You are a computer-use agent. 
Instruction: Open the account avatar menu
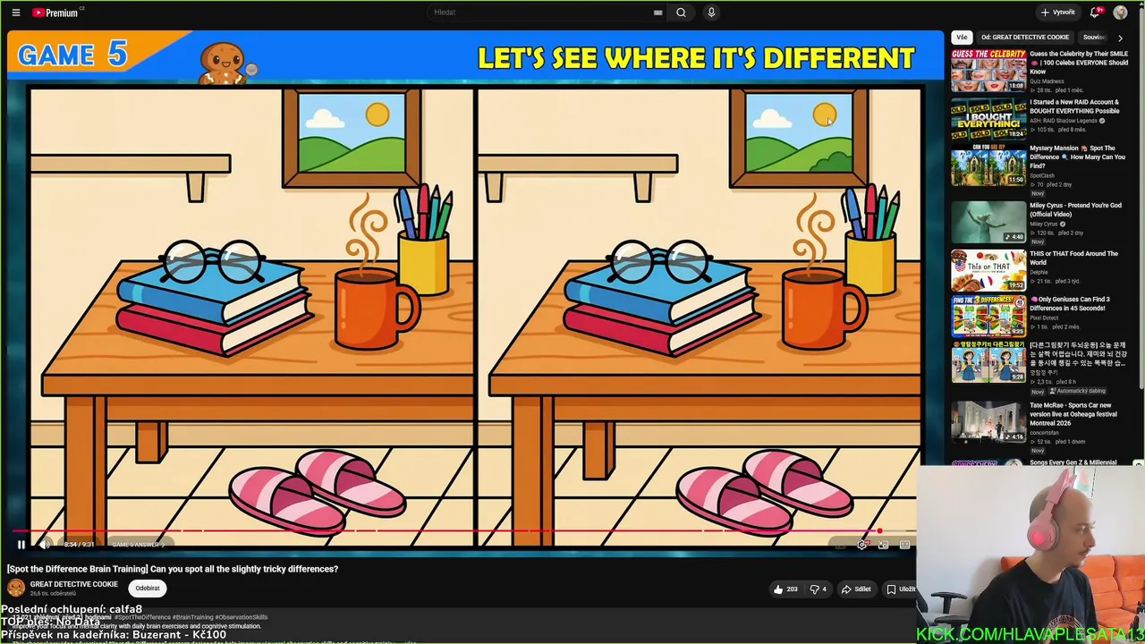click(x=1120, y=13)
